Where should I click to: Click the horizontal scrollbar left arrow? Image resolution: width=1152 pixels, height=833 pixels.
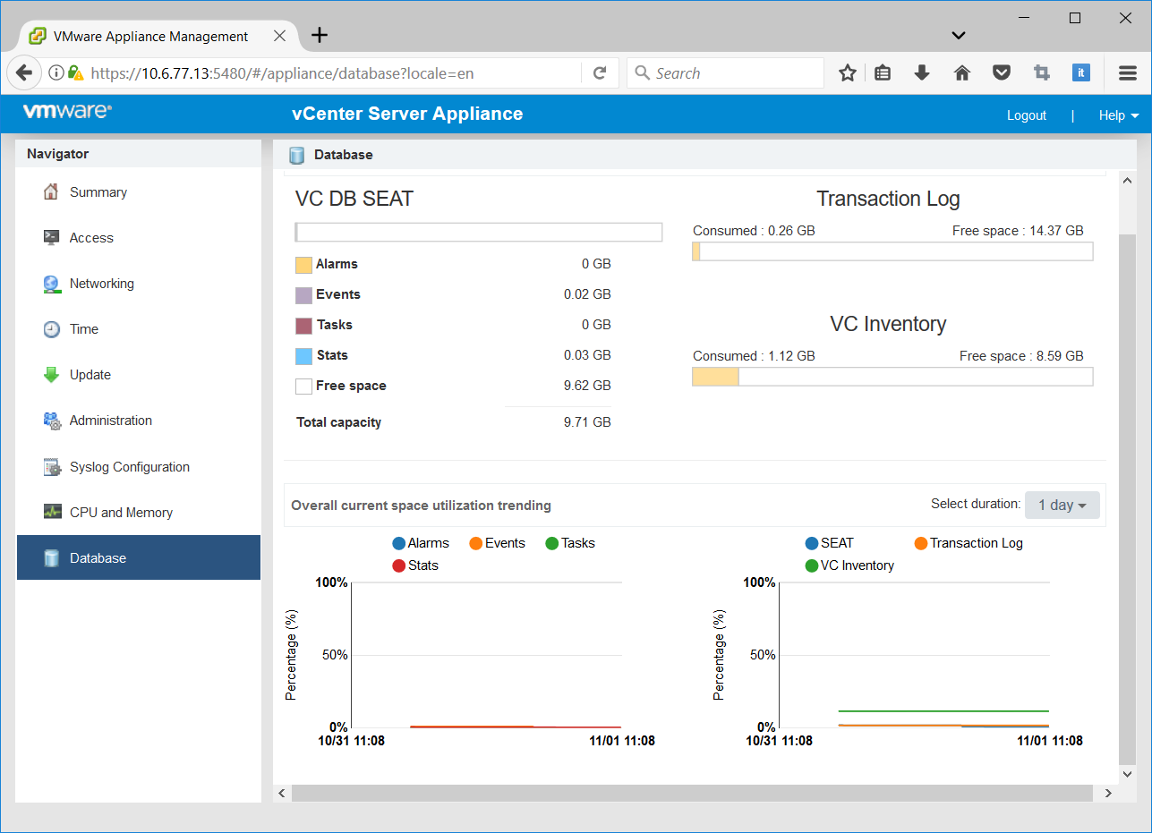click(282, 793)
